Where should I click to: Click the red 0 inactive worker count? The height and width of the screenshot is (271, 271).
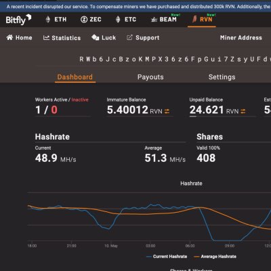(54, 110)
